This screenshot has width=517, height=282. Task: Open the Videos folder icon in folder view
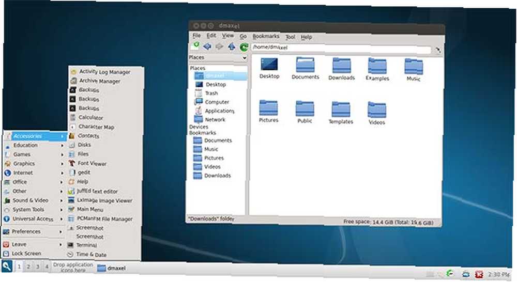pyautogui.click(x=376, y=113)
